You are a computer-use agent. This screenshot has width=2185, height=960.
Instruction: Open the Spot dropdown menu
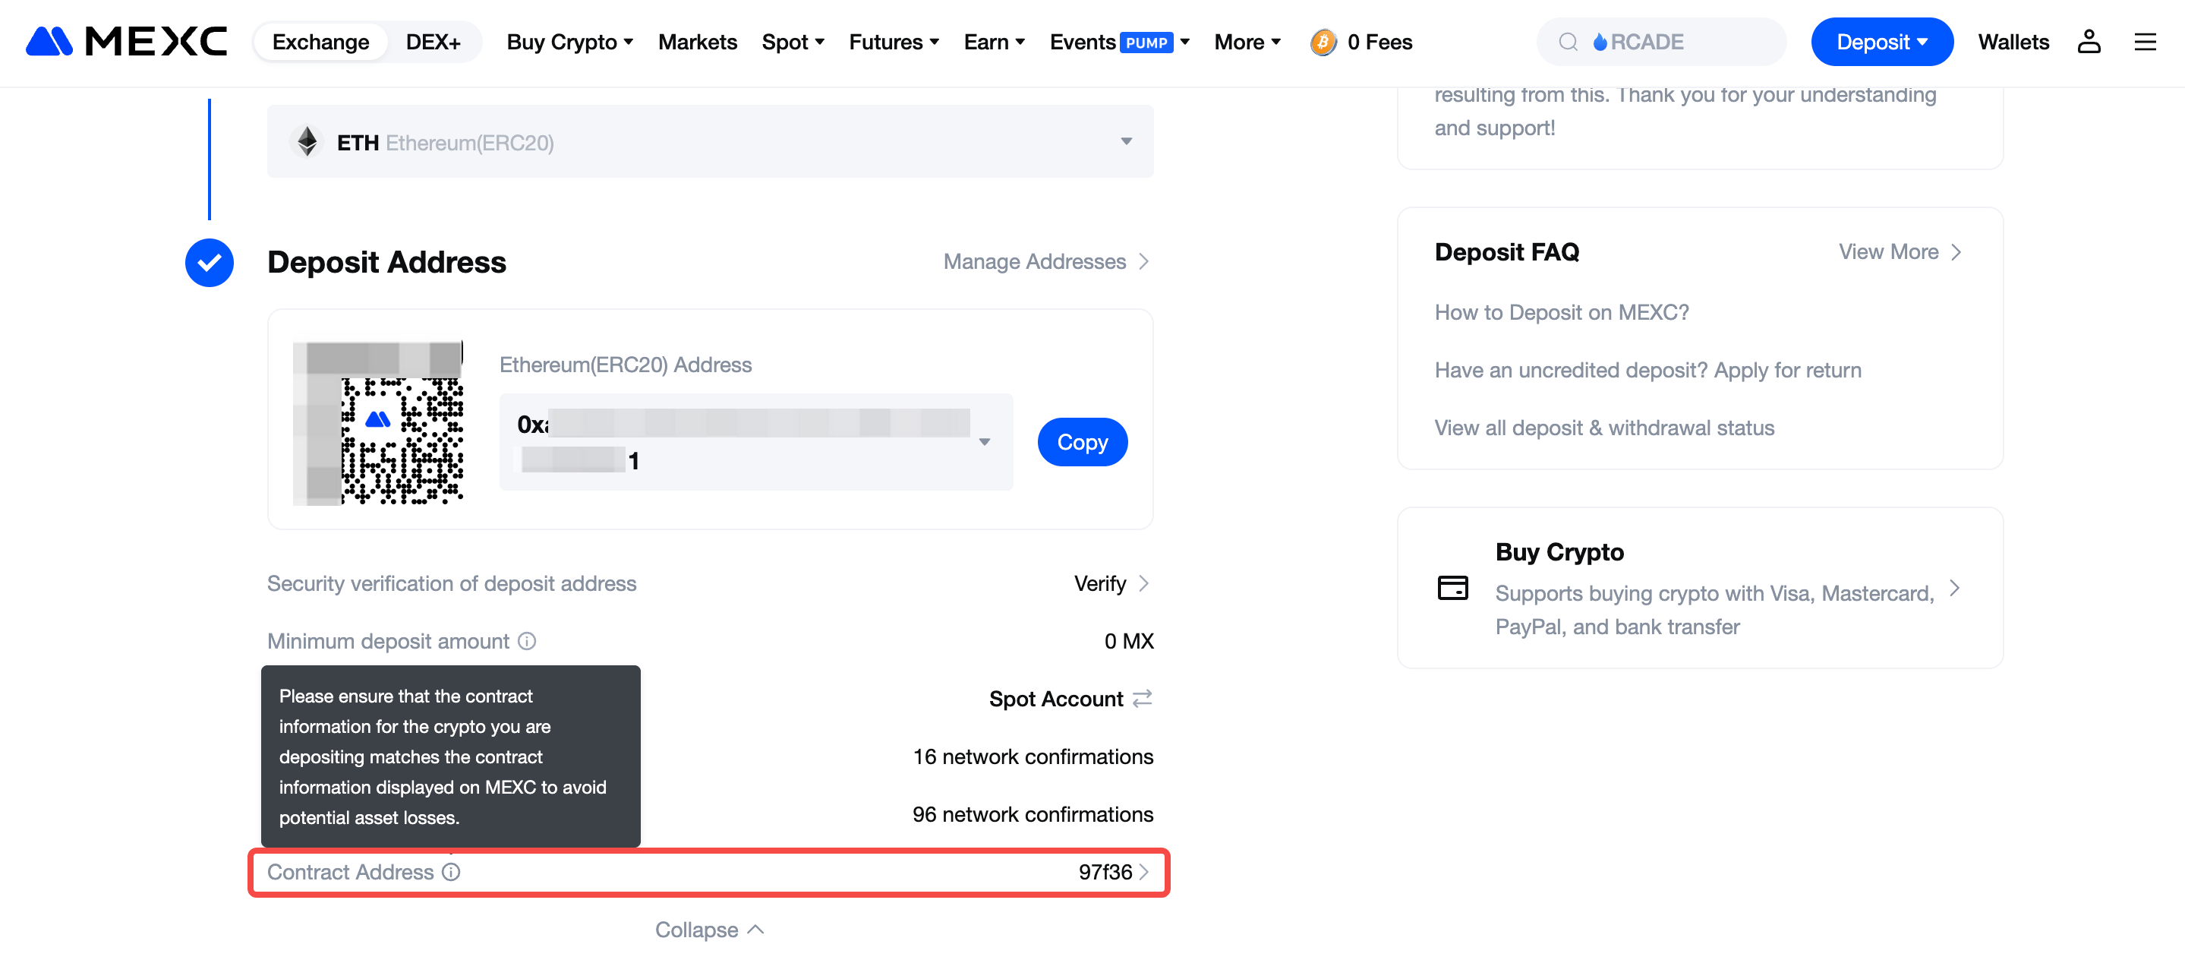click(793, 42)
